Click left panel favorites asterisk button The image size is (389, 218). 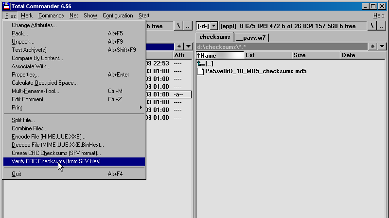click(179, 47)
